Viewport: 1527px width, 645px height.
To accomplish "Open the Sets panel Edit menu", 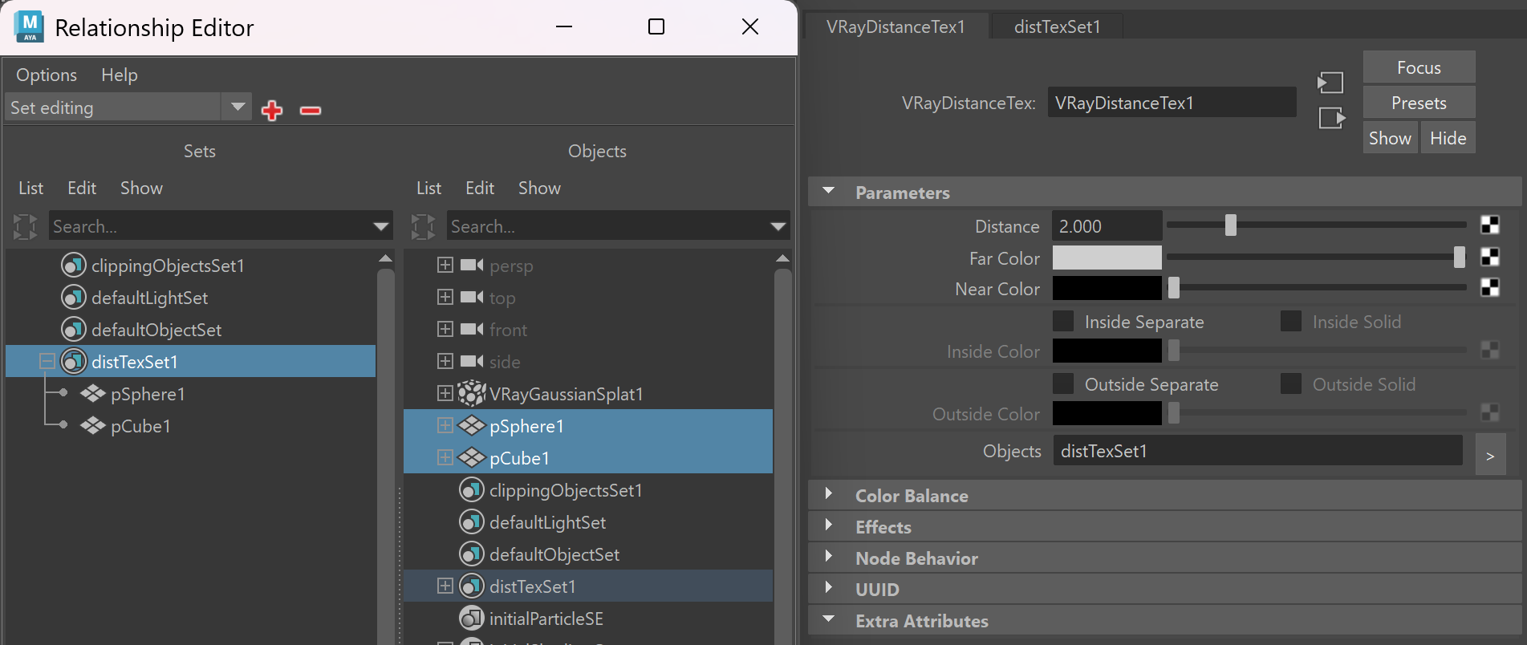I will 82,188.
